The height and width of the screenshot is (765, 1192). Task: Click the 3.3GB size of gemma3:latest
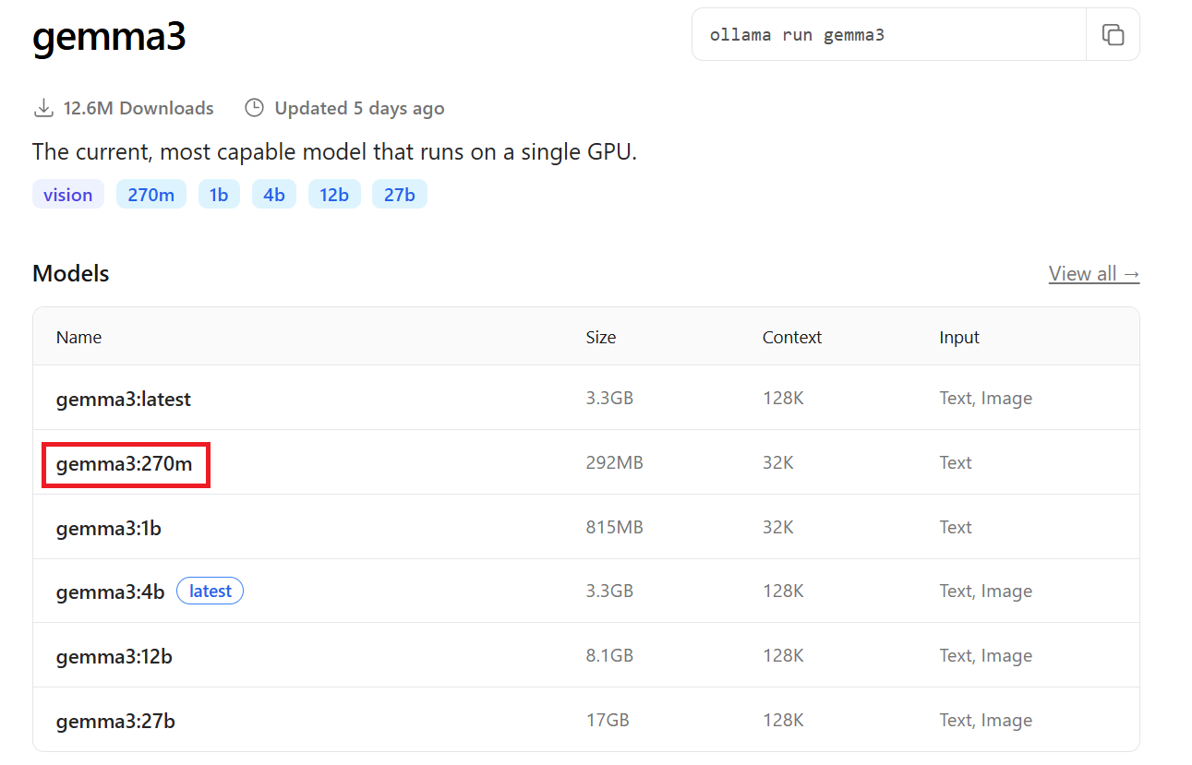click(x=609, y=398)
